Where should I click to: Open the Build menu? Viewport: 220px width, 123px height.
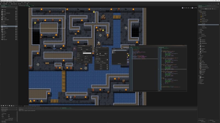pyautogui.click(x=6, y=2)
